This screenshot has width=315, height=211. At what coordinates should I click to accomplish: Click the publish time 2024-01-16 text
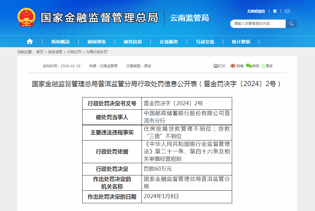(61, 66)
